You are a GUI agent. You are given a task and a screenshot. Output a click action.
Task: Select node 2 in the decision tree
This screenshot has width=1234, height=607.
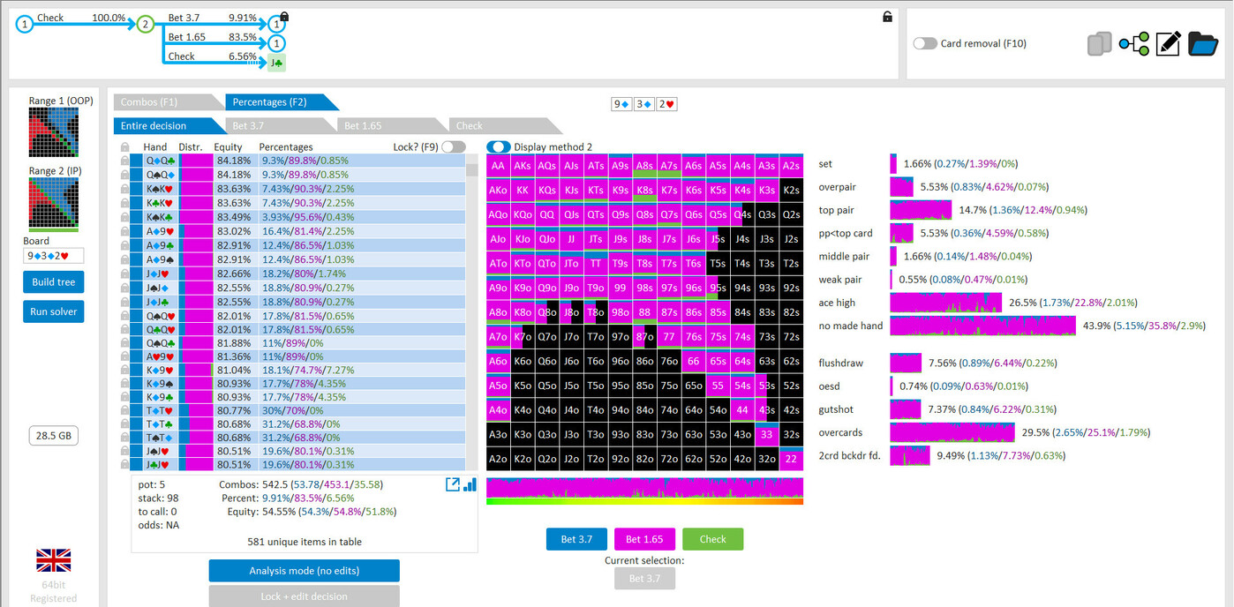145,25
